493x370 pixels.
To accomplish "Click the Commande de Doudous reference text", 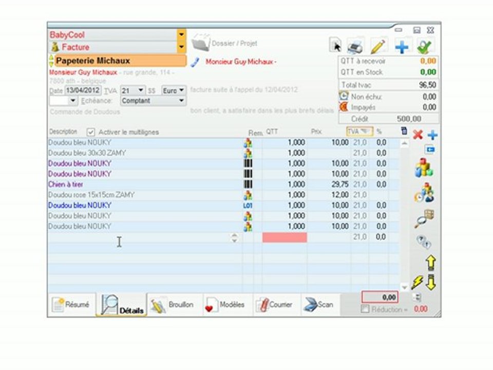I will (85, 112).
